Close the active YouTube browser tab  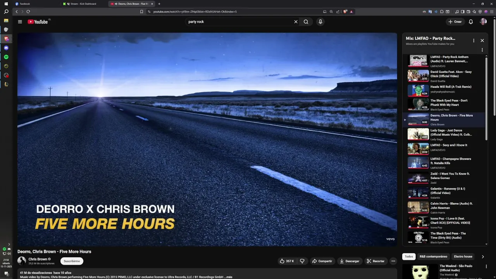[x=152, y=4]
